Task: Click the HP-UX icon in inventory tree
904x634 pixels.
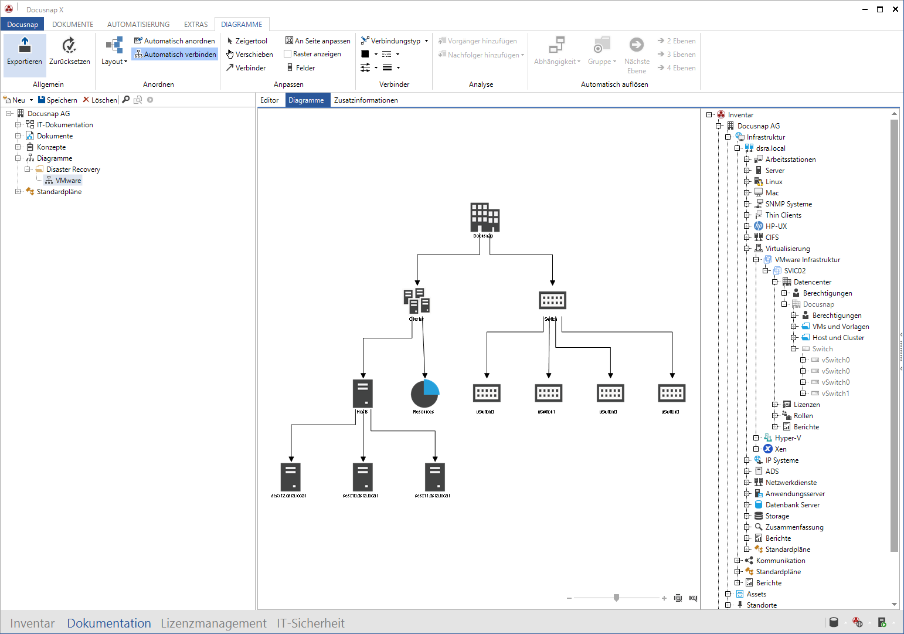Action: (x=759, y=226)
